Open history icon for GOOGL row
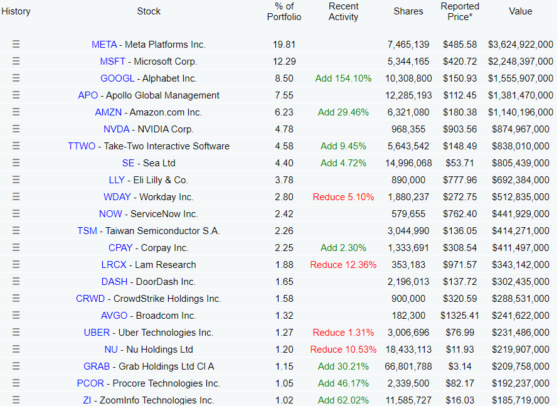The image size is (559, 406). pyautogui.click(x=16, y=78)
